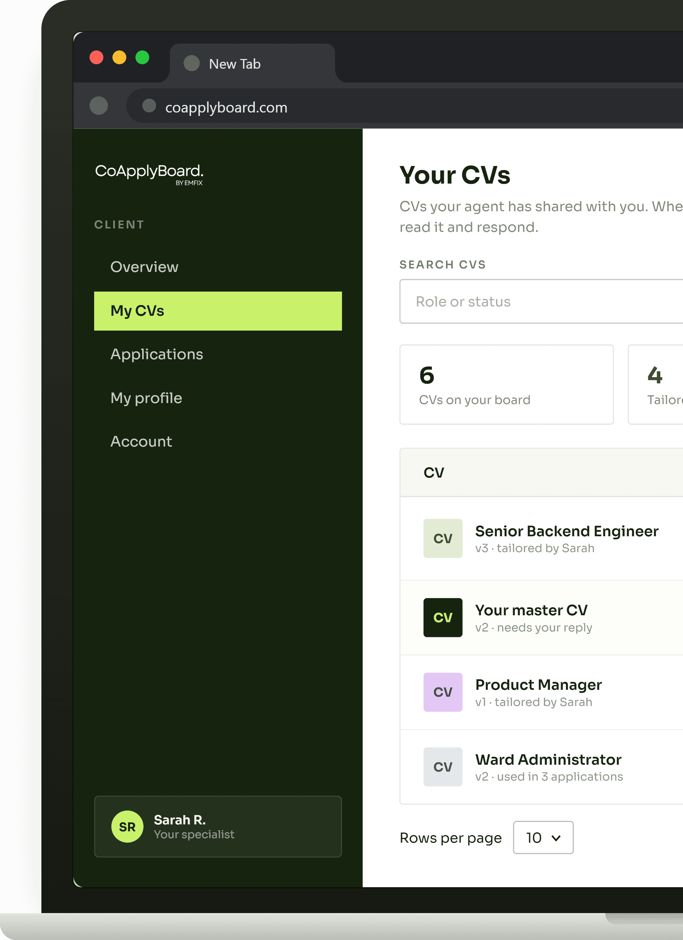Select the purple Product Manager CV icon

pyautogui.click(x=443, y=692)
